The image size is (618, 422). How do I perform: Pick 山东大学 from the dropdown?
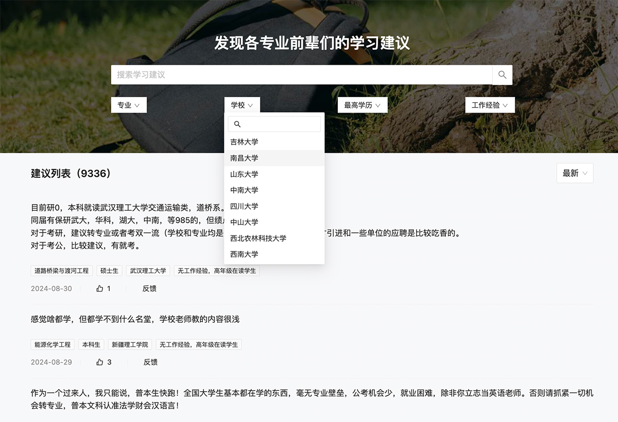[x=245, y=174]
